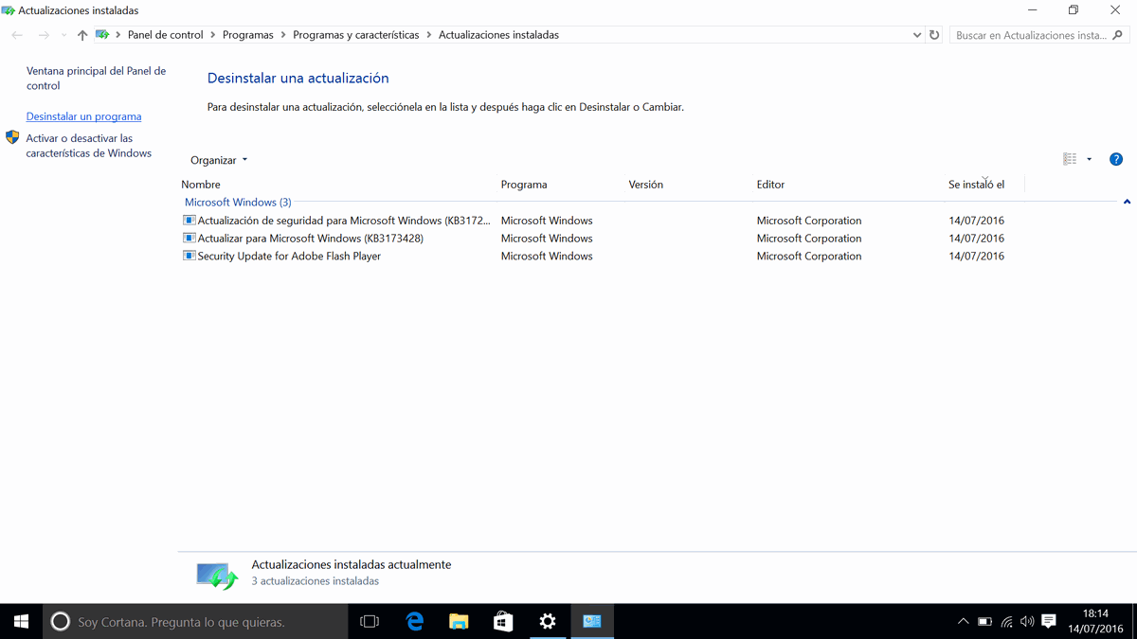Open the Settings gear in the taskbar

(548, 622)
